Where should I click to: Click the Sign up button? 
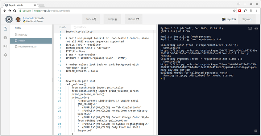click(x=247, y=19)
